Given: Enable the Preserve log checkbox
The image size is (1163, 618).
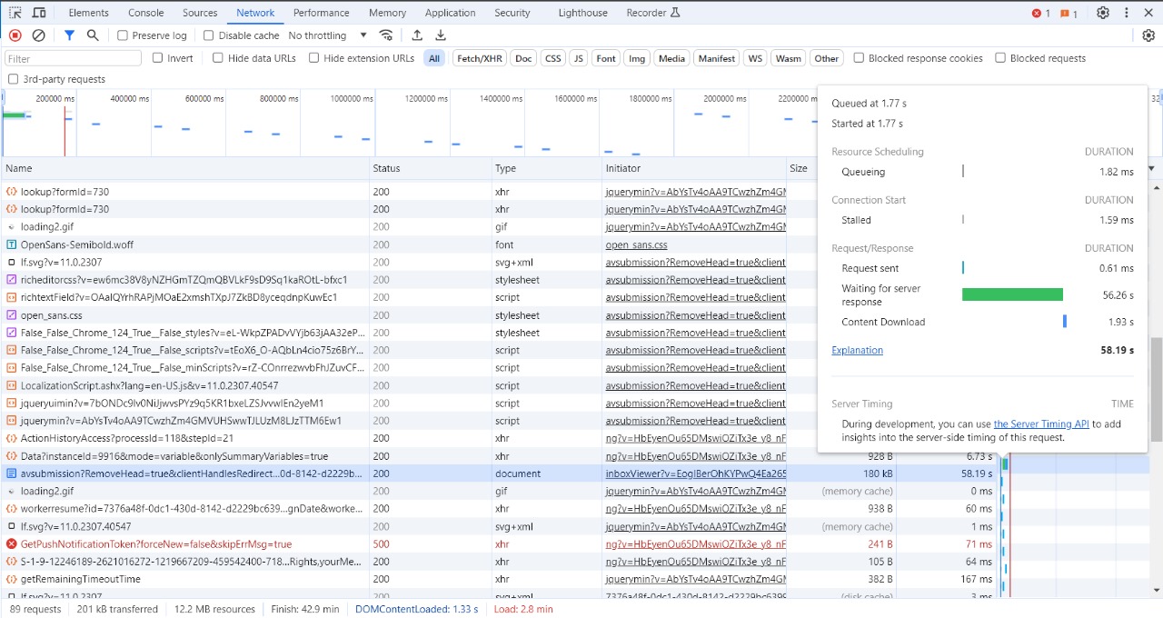Looking at the screenshot, I should pos(123,35).
